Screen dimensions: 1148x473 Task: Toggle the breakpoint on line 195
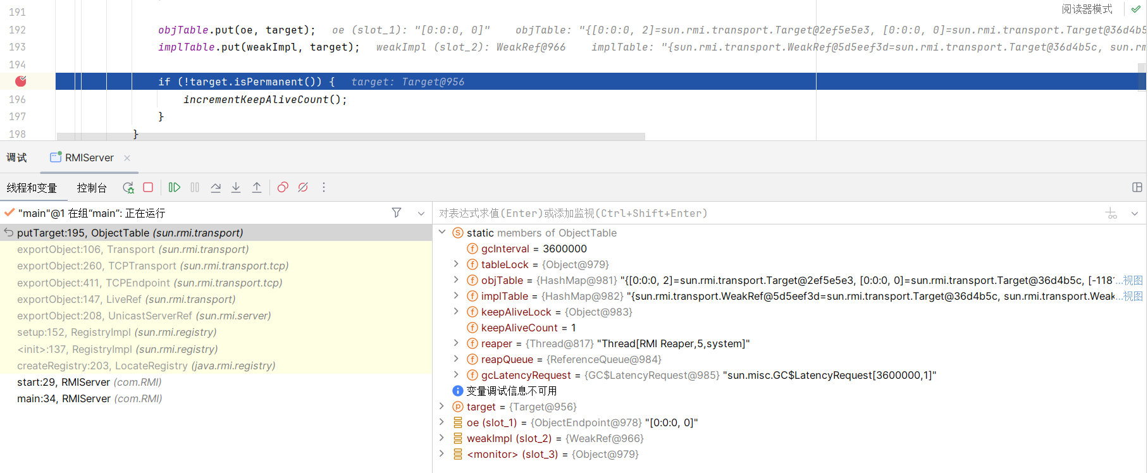(x=21, y=81)
